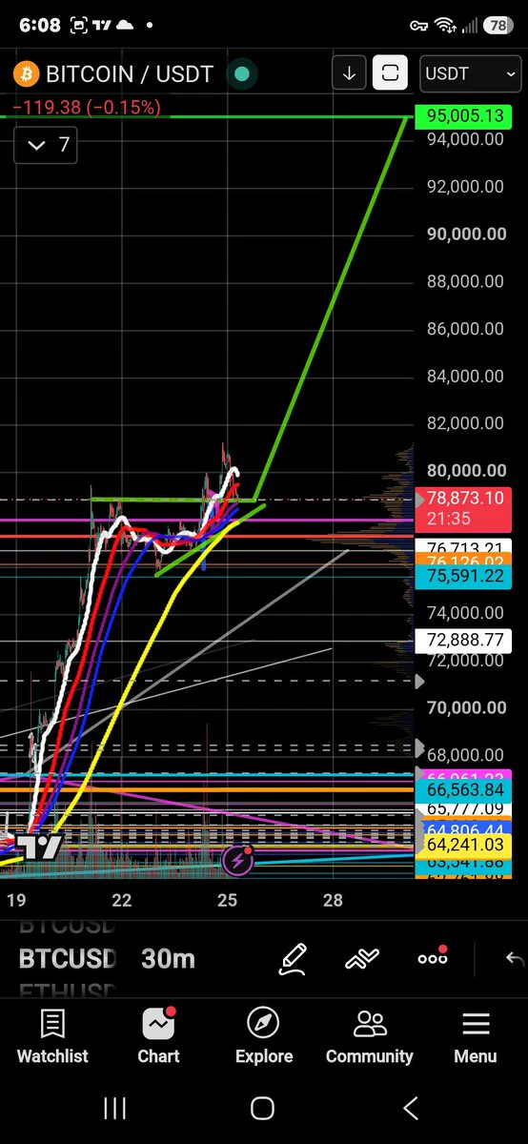
Task: Select the 80,000.00 price scale value
Action: point(466,470)
